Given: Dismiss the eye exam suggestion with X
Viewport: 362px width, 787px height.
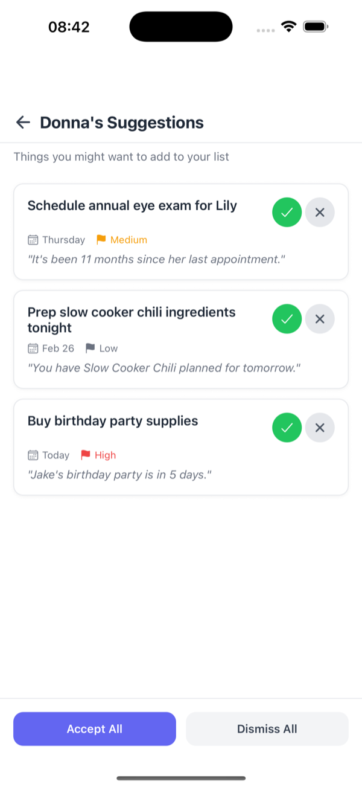Looking at the screenshot, I should pyautogui.click(x=320, y=212).
